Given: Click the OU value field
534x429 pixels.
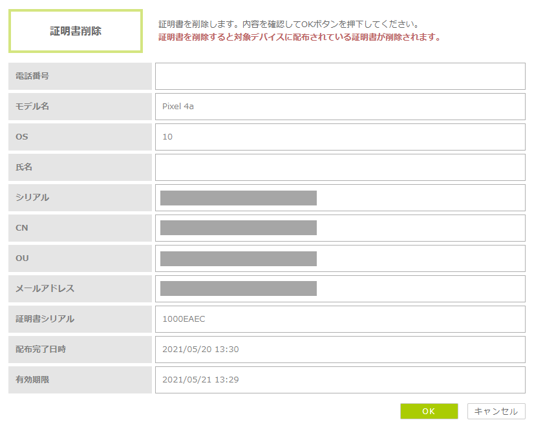Looking at the screenshot, I should (340, 258).
